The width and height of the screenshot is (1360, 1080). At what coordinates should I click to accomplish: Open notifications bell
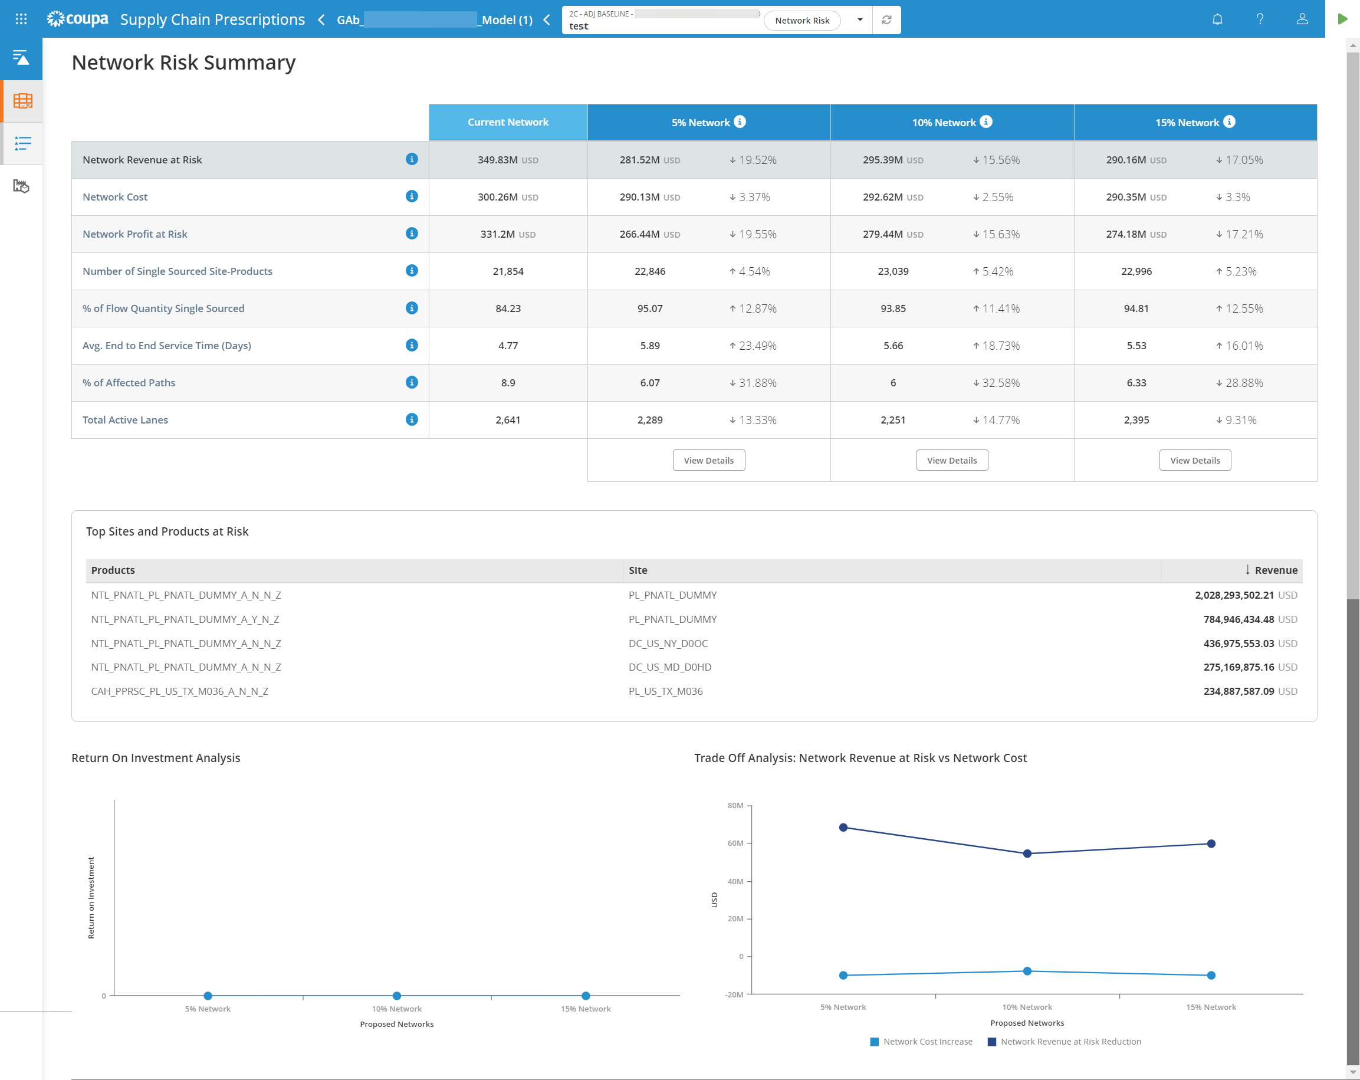[x=1217, y=19]
